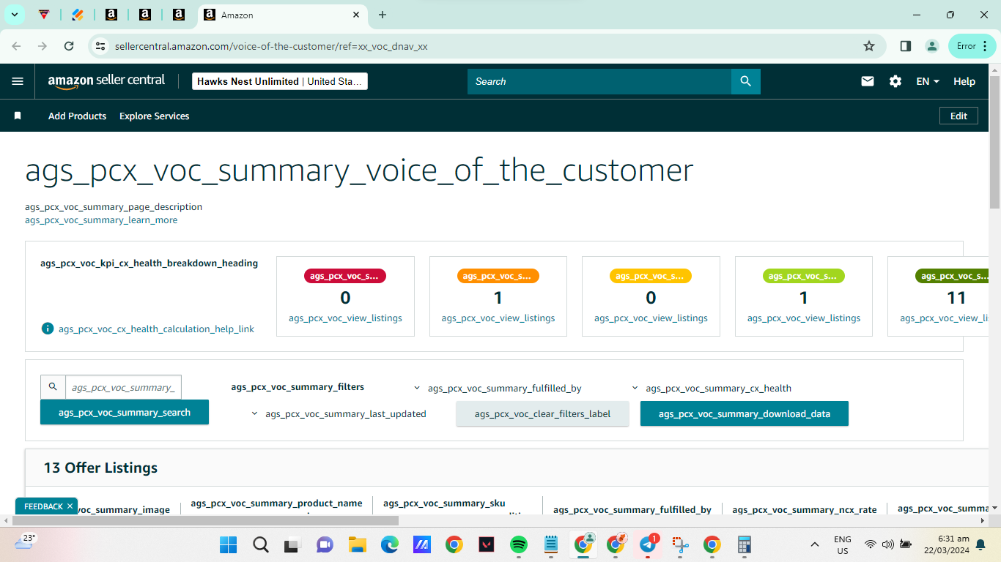Switch to the pinned colorful stripes tab

pyautogui.click(x=78, y=15)
